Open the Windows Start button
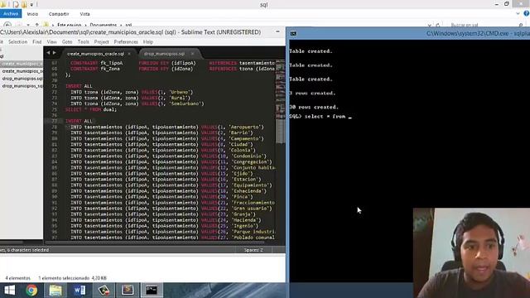Screen dimensions: 530x298 click(9, 291)
